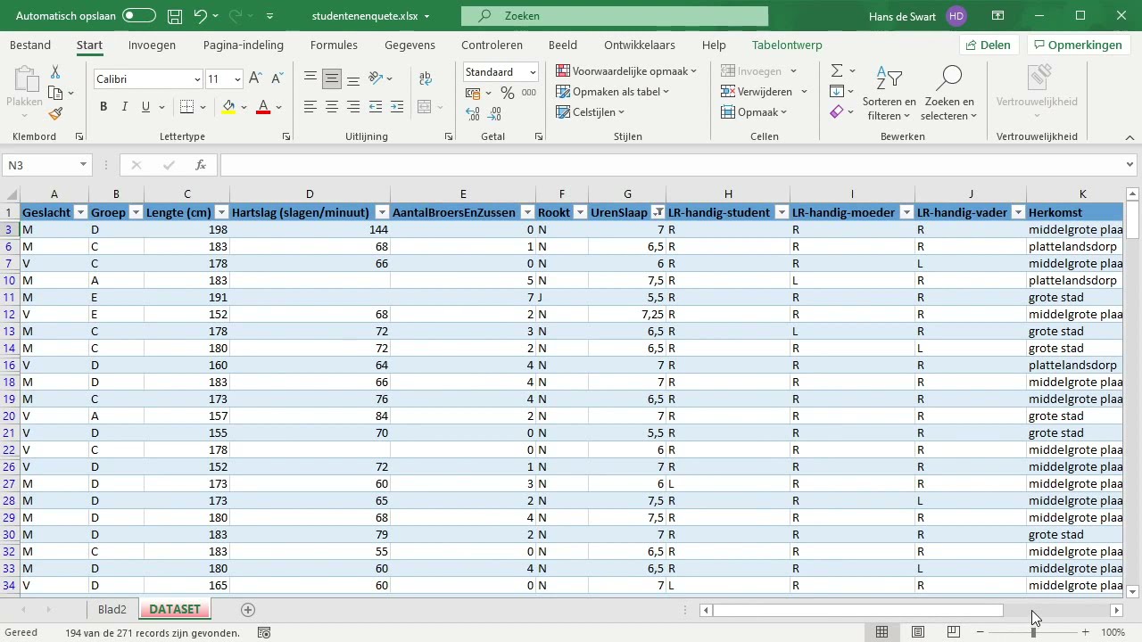Open the Lengte (cm) filter dropdown

pos(221,212)
